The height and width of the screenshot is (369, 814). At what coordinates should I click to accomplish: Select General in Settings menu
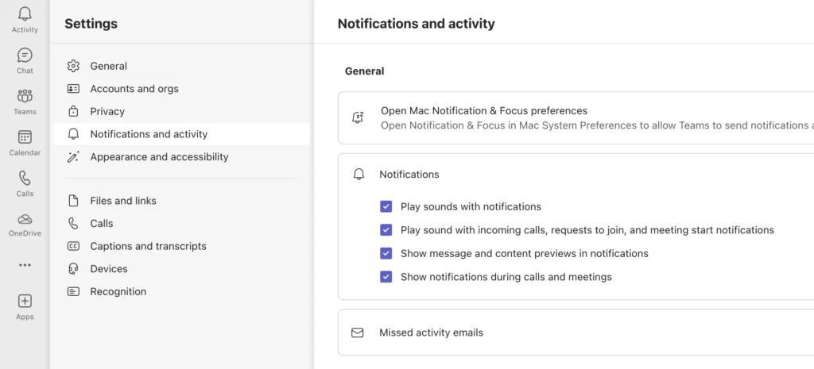[108, 66]
